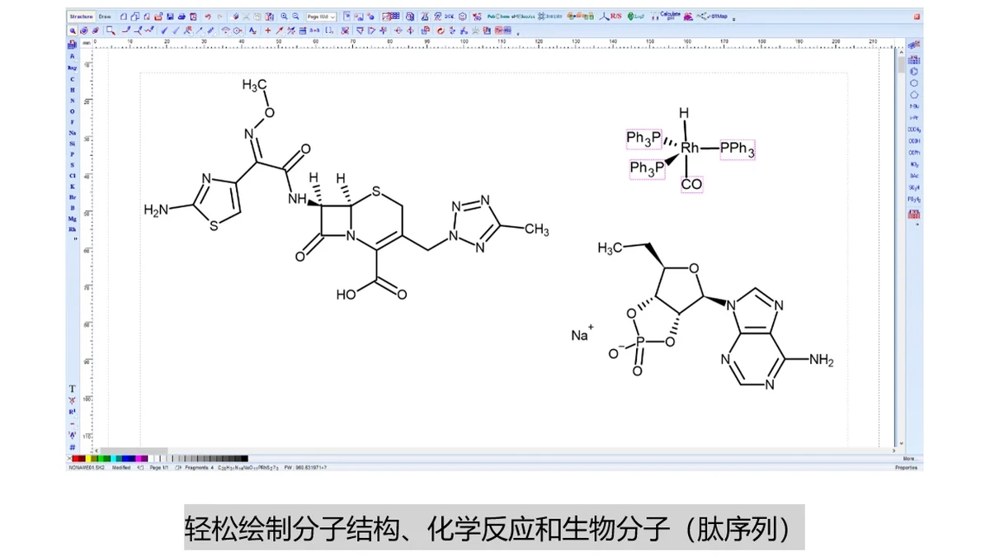Select Nitrogen atom in left palette
This screenshot has height=557, width=990.
click(x=72, y=100)
